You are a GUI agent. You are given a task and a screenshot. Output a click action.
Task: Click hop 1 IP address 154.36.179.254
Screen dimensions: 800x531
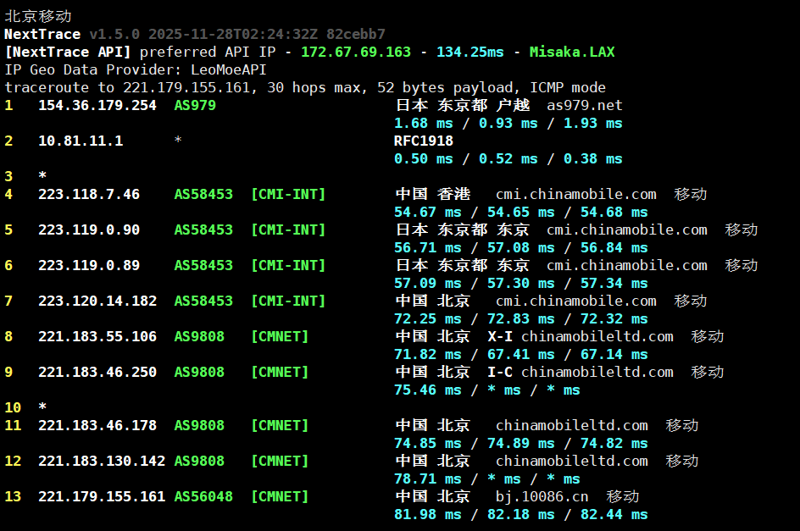[x=97, y=105]
